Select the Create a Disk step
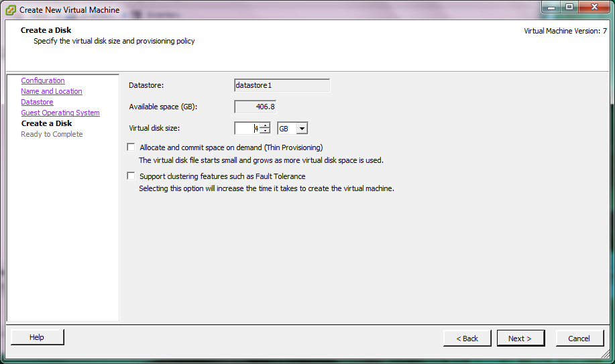The height and width of the screenshot is (364, 615). [x=46, y=123]
